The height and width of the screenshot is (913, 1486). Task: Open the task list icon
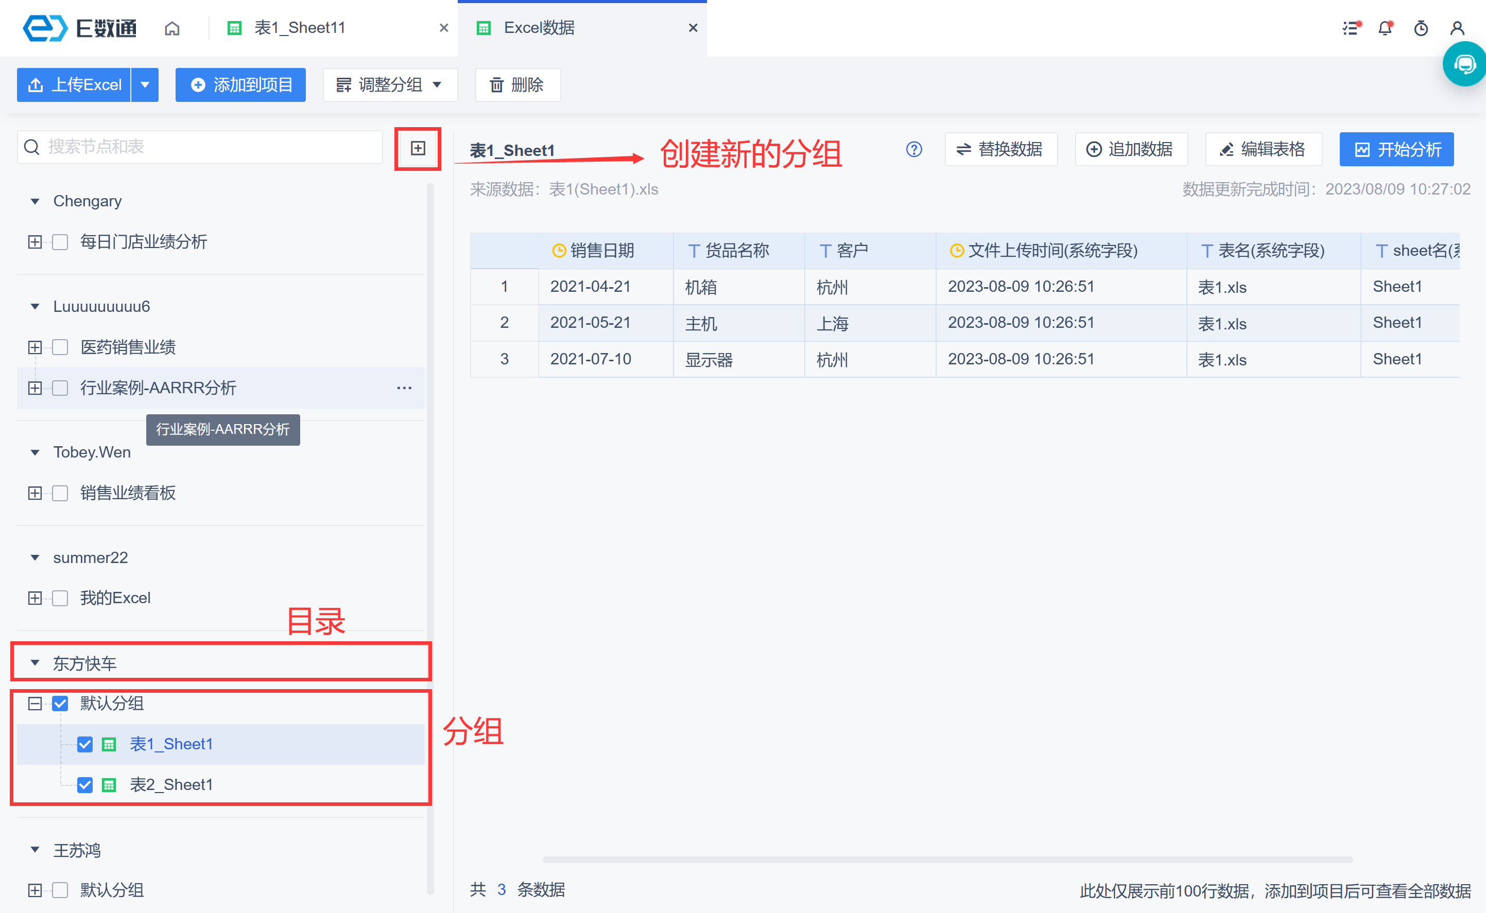coord(1351,28)
